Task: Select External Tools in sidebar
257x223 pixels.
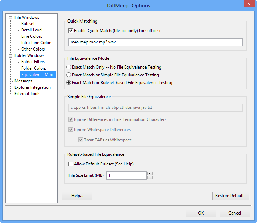Action: pyautogui.click(x=27, y=94)
